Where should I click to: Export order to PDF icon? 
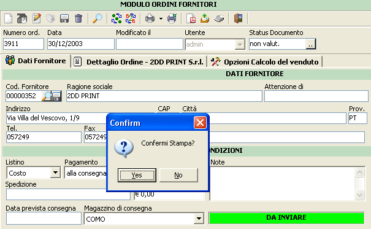coord(191,18)
